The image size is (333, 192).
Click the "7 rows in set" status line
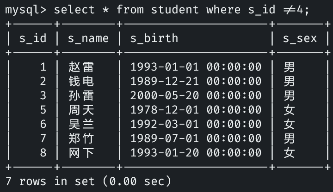point(88,181)
